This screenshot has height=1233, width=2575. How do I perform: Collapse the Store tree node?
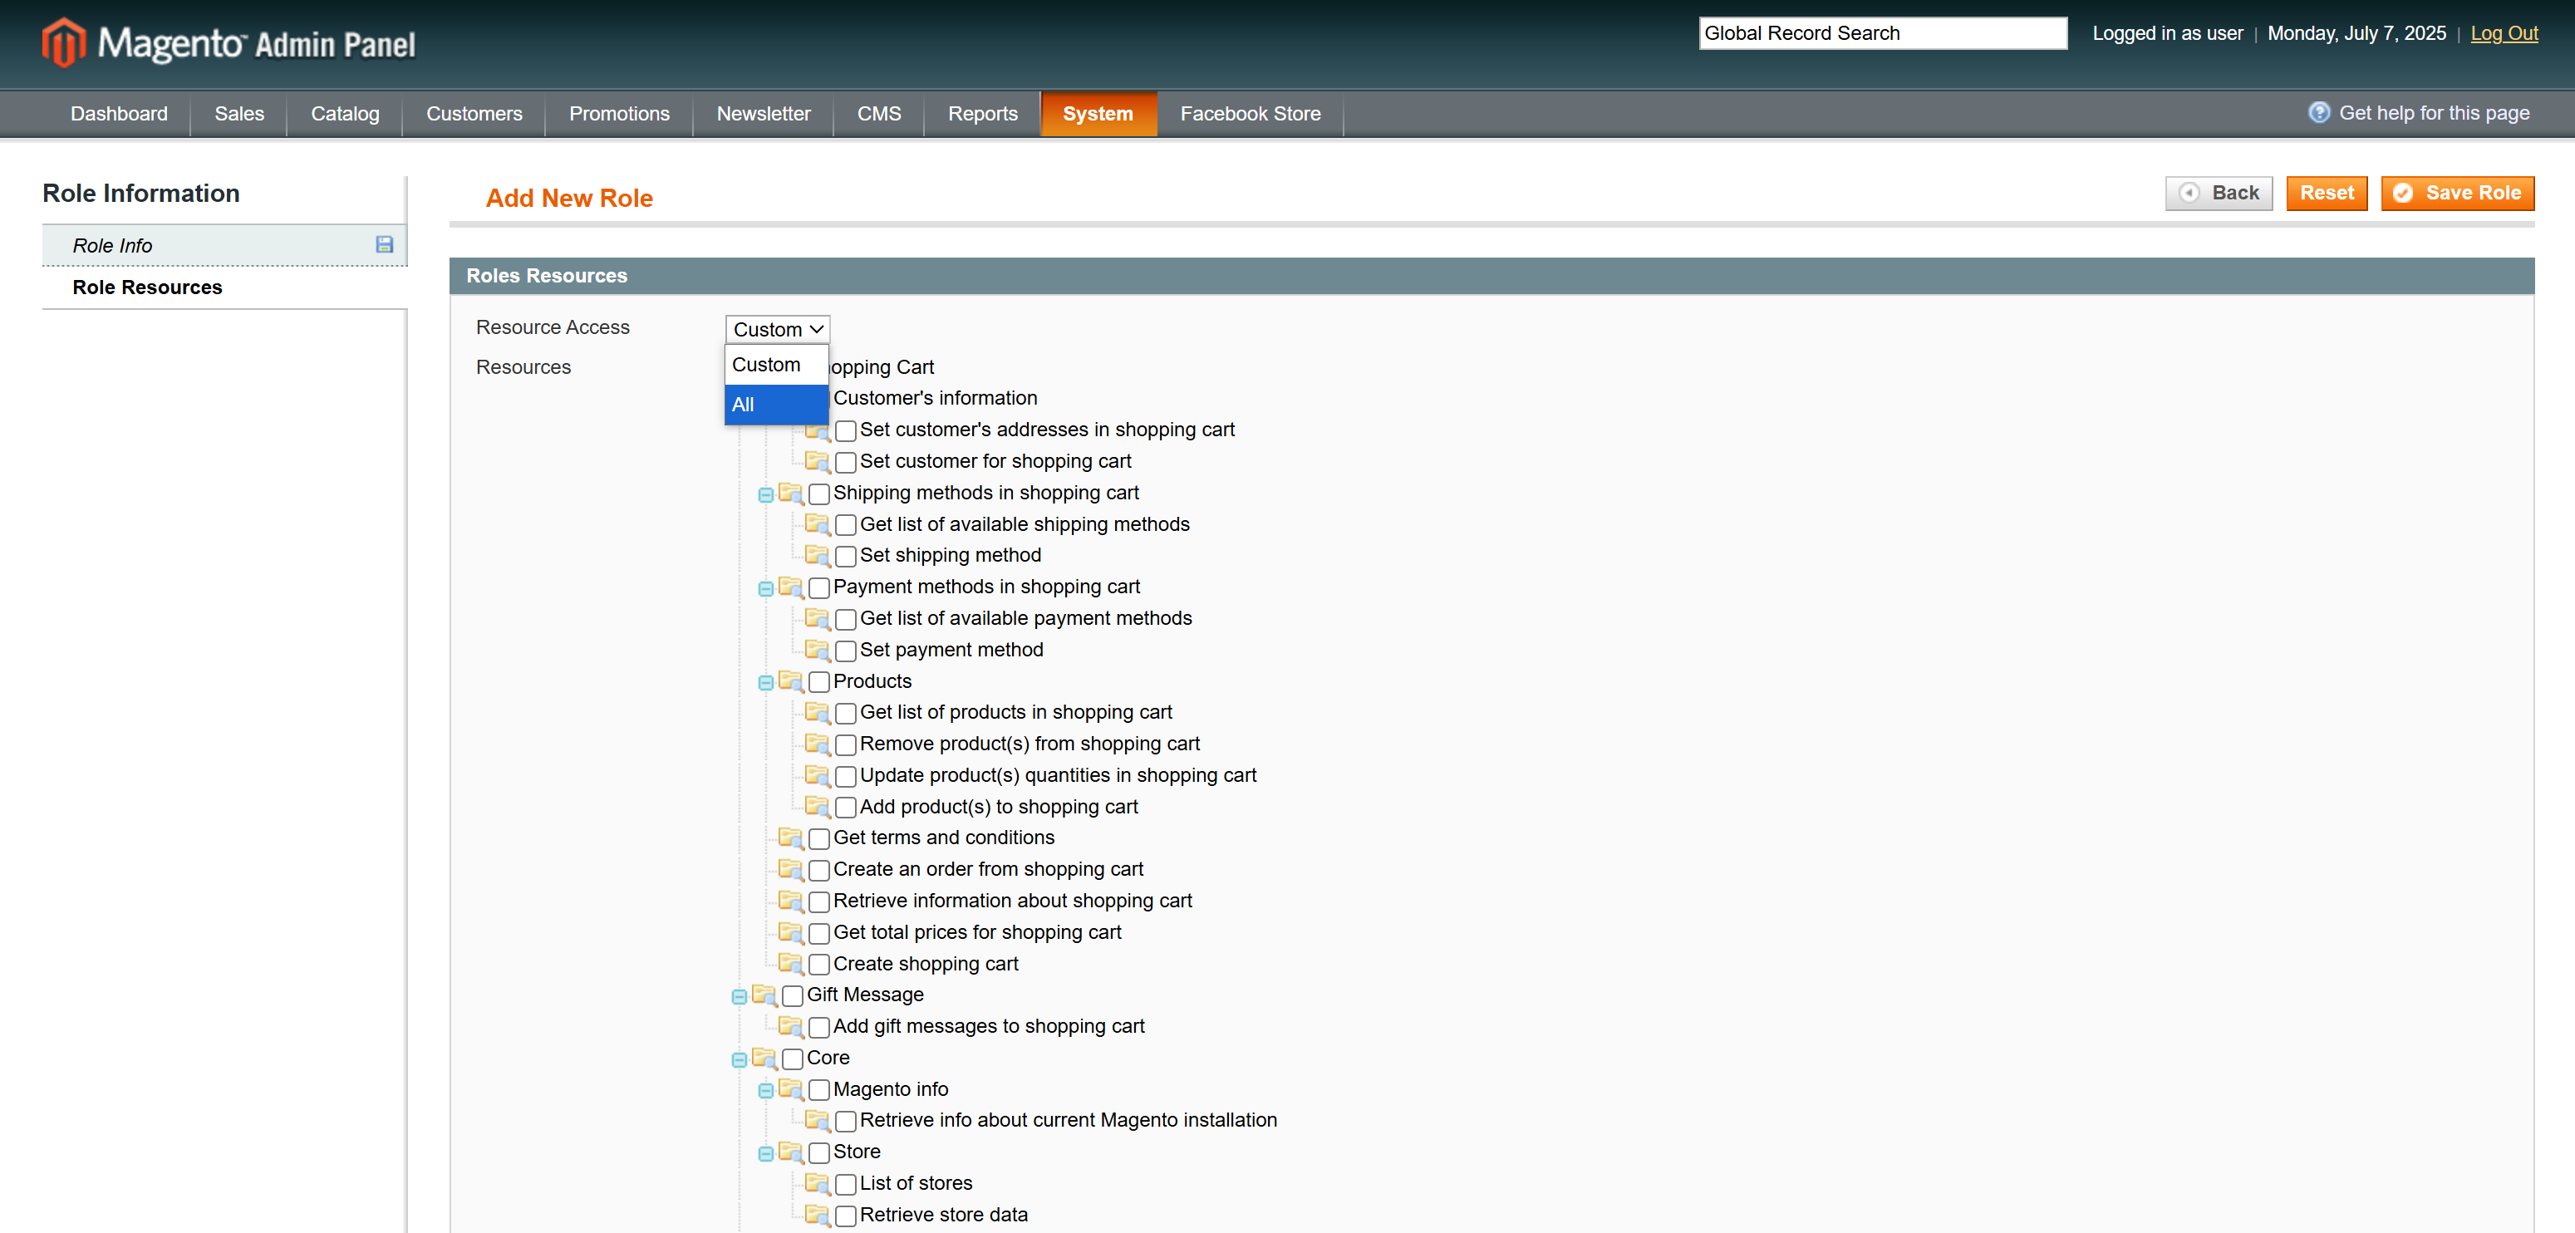click(x=766, y=1154)
